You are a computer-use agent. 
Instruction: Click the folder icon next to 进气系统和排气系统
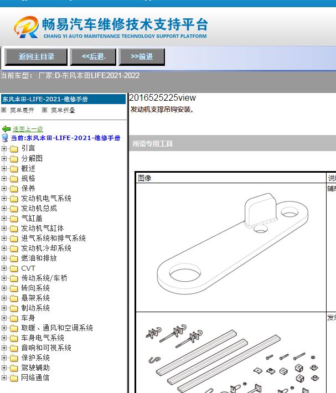coord(14,239)
